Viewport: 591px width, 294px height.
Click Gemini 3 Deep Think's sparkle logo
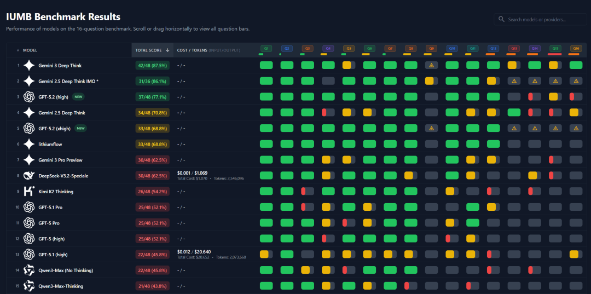pyautogui.click(x=29, y=66)
